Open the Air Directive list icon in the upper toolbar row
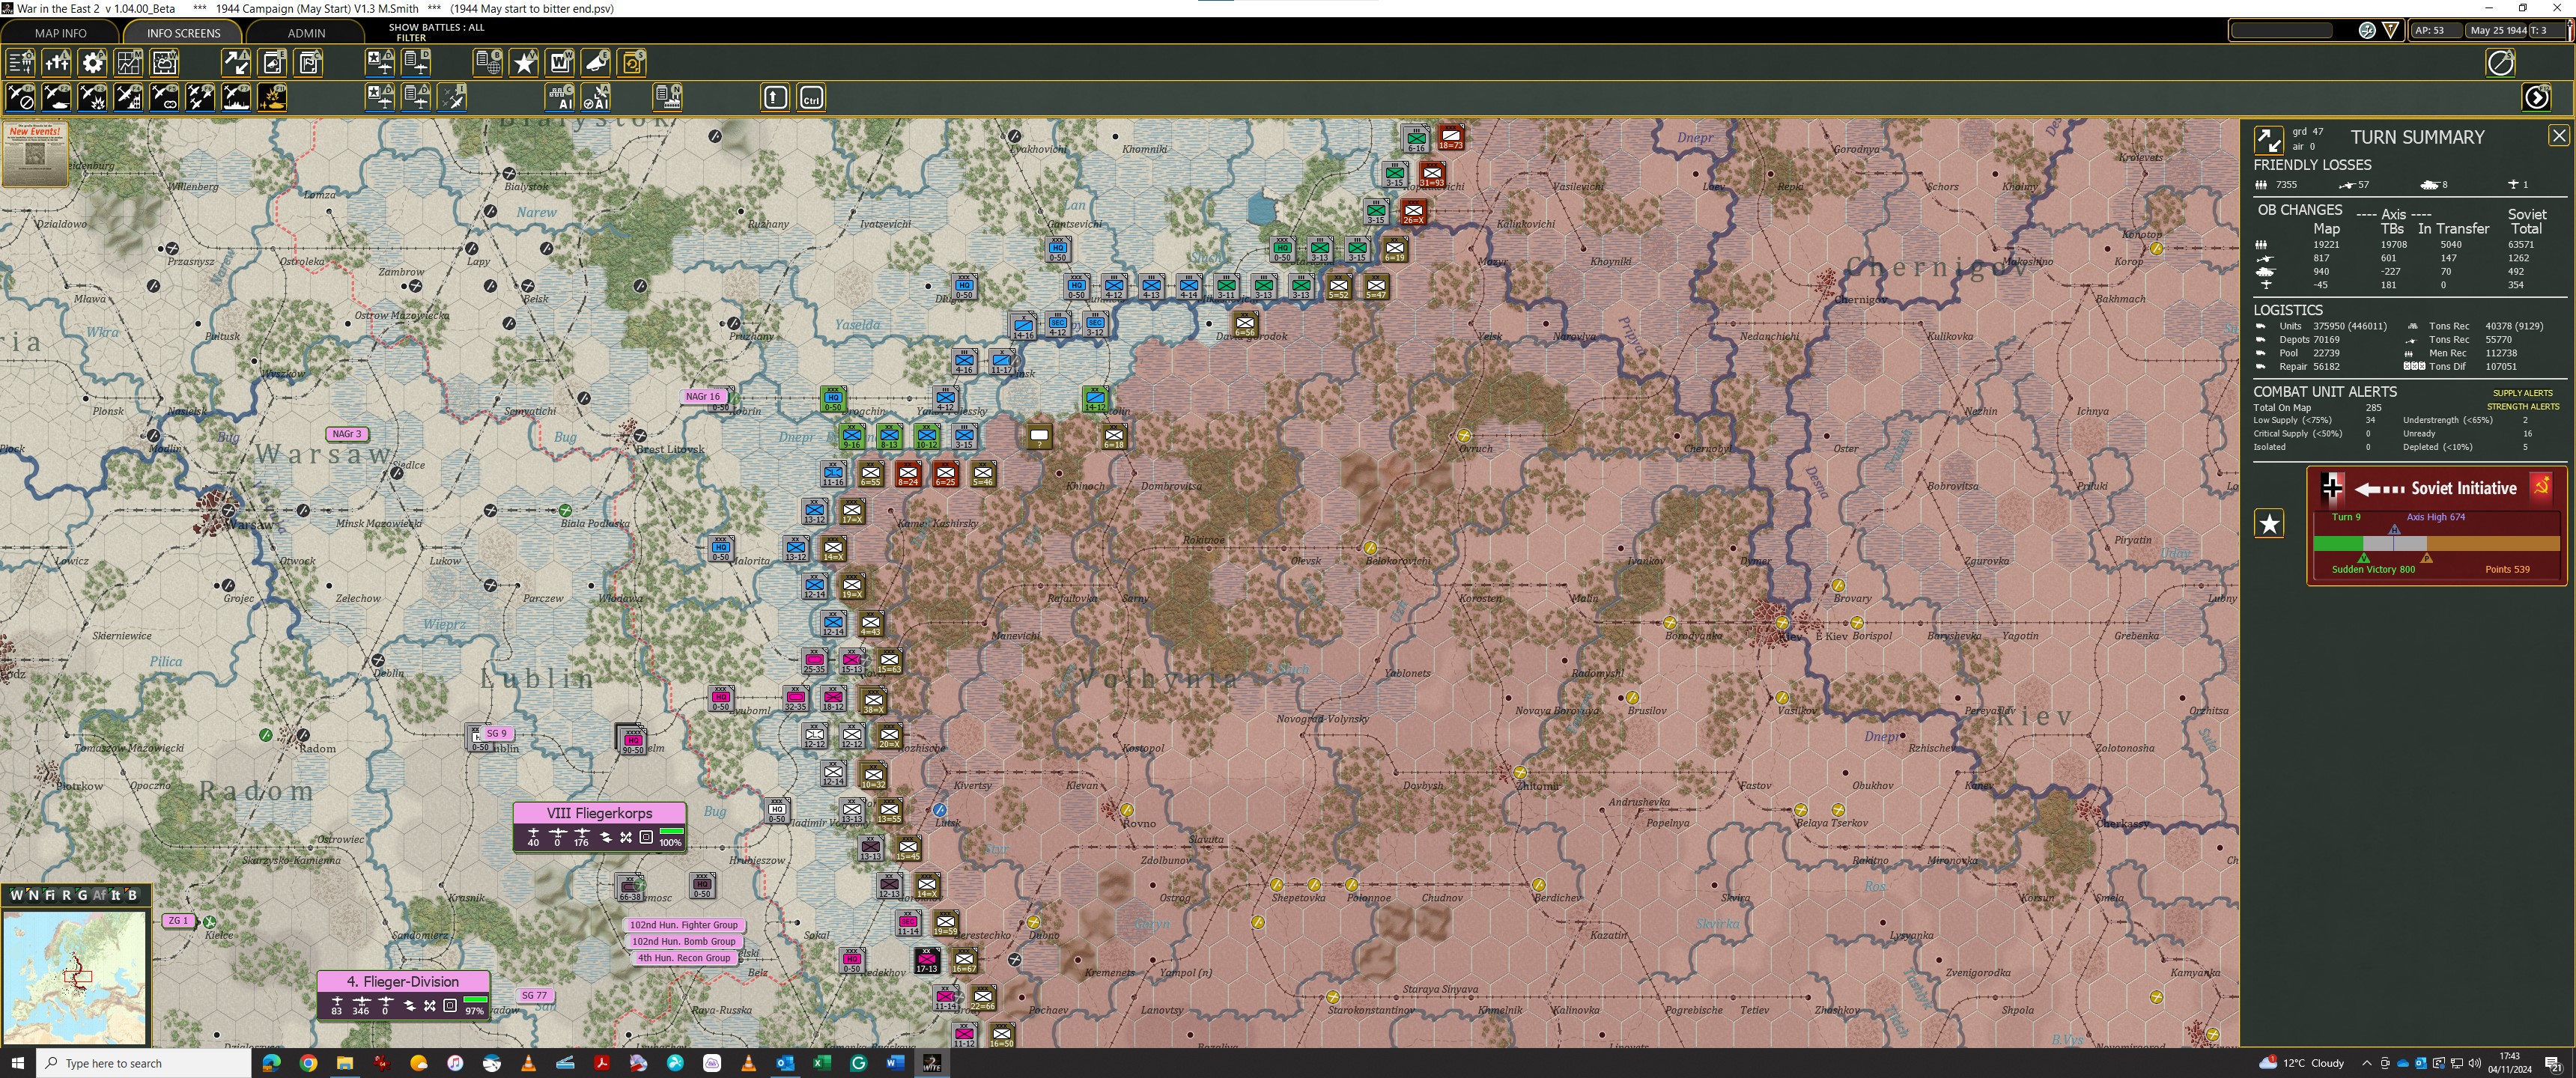The image size is (2576, 1078). tap(417, 63)
